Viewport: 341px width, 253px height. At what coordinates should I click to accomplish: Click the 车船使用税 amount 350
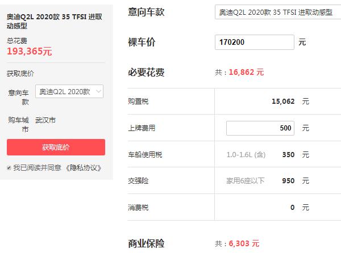click(x=288, y=154)
